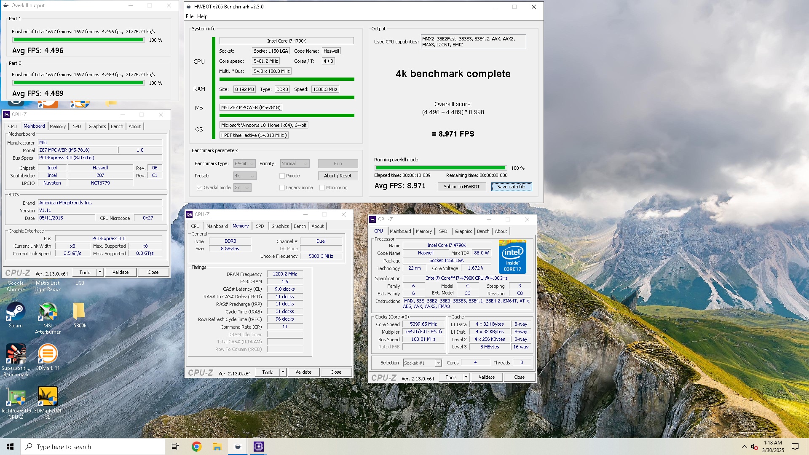Click Validate in processor CPU-Z window
The width and height of the screenshot is (809, 455).
(x=487, y=377)
